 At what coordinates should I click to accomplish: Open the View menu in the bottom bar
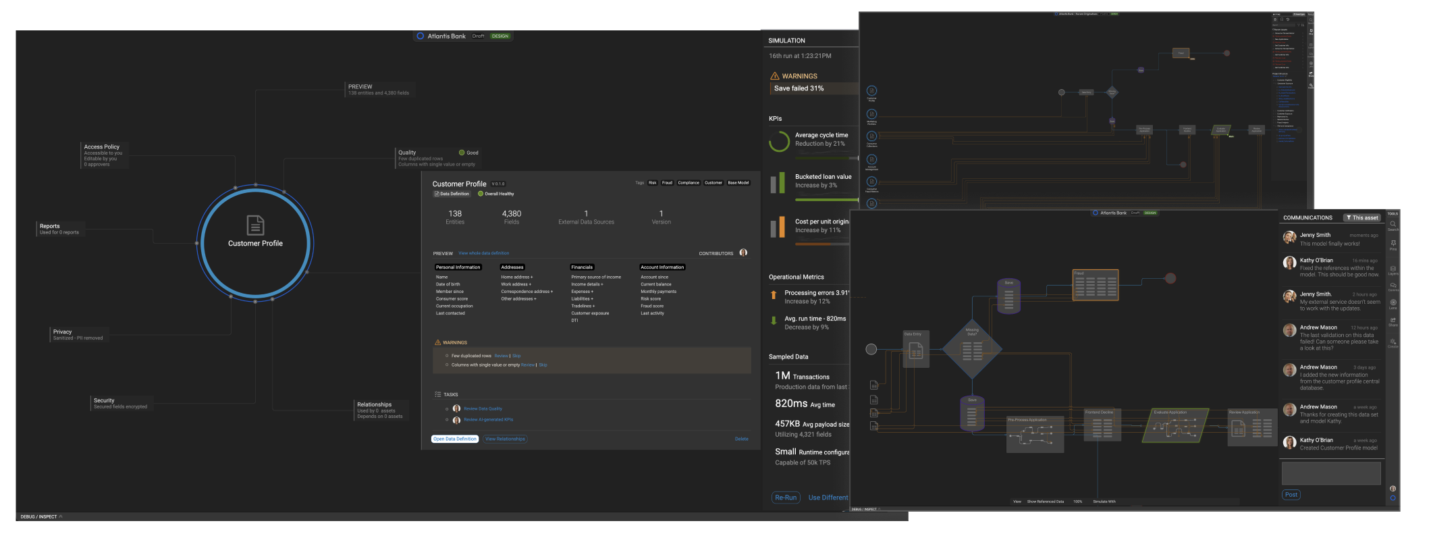click(x=1017, y=502)
